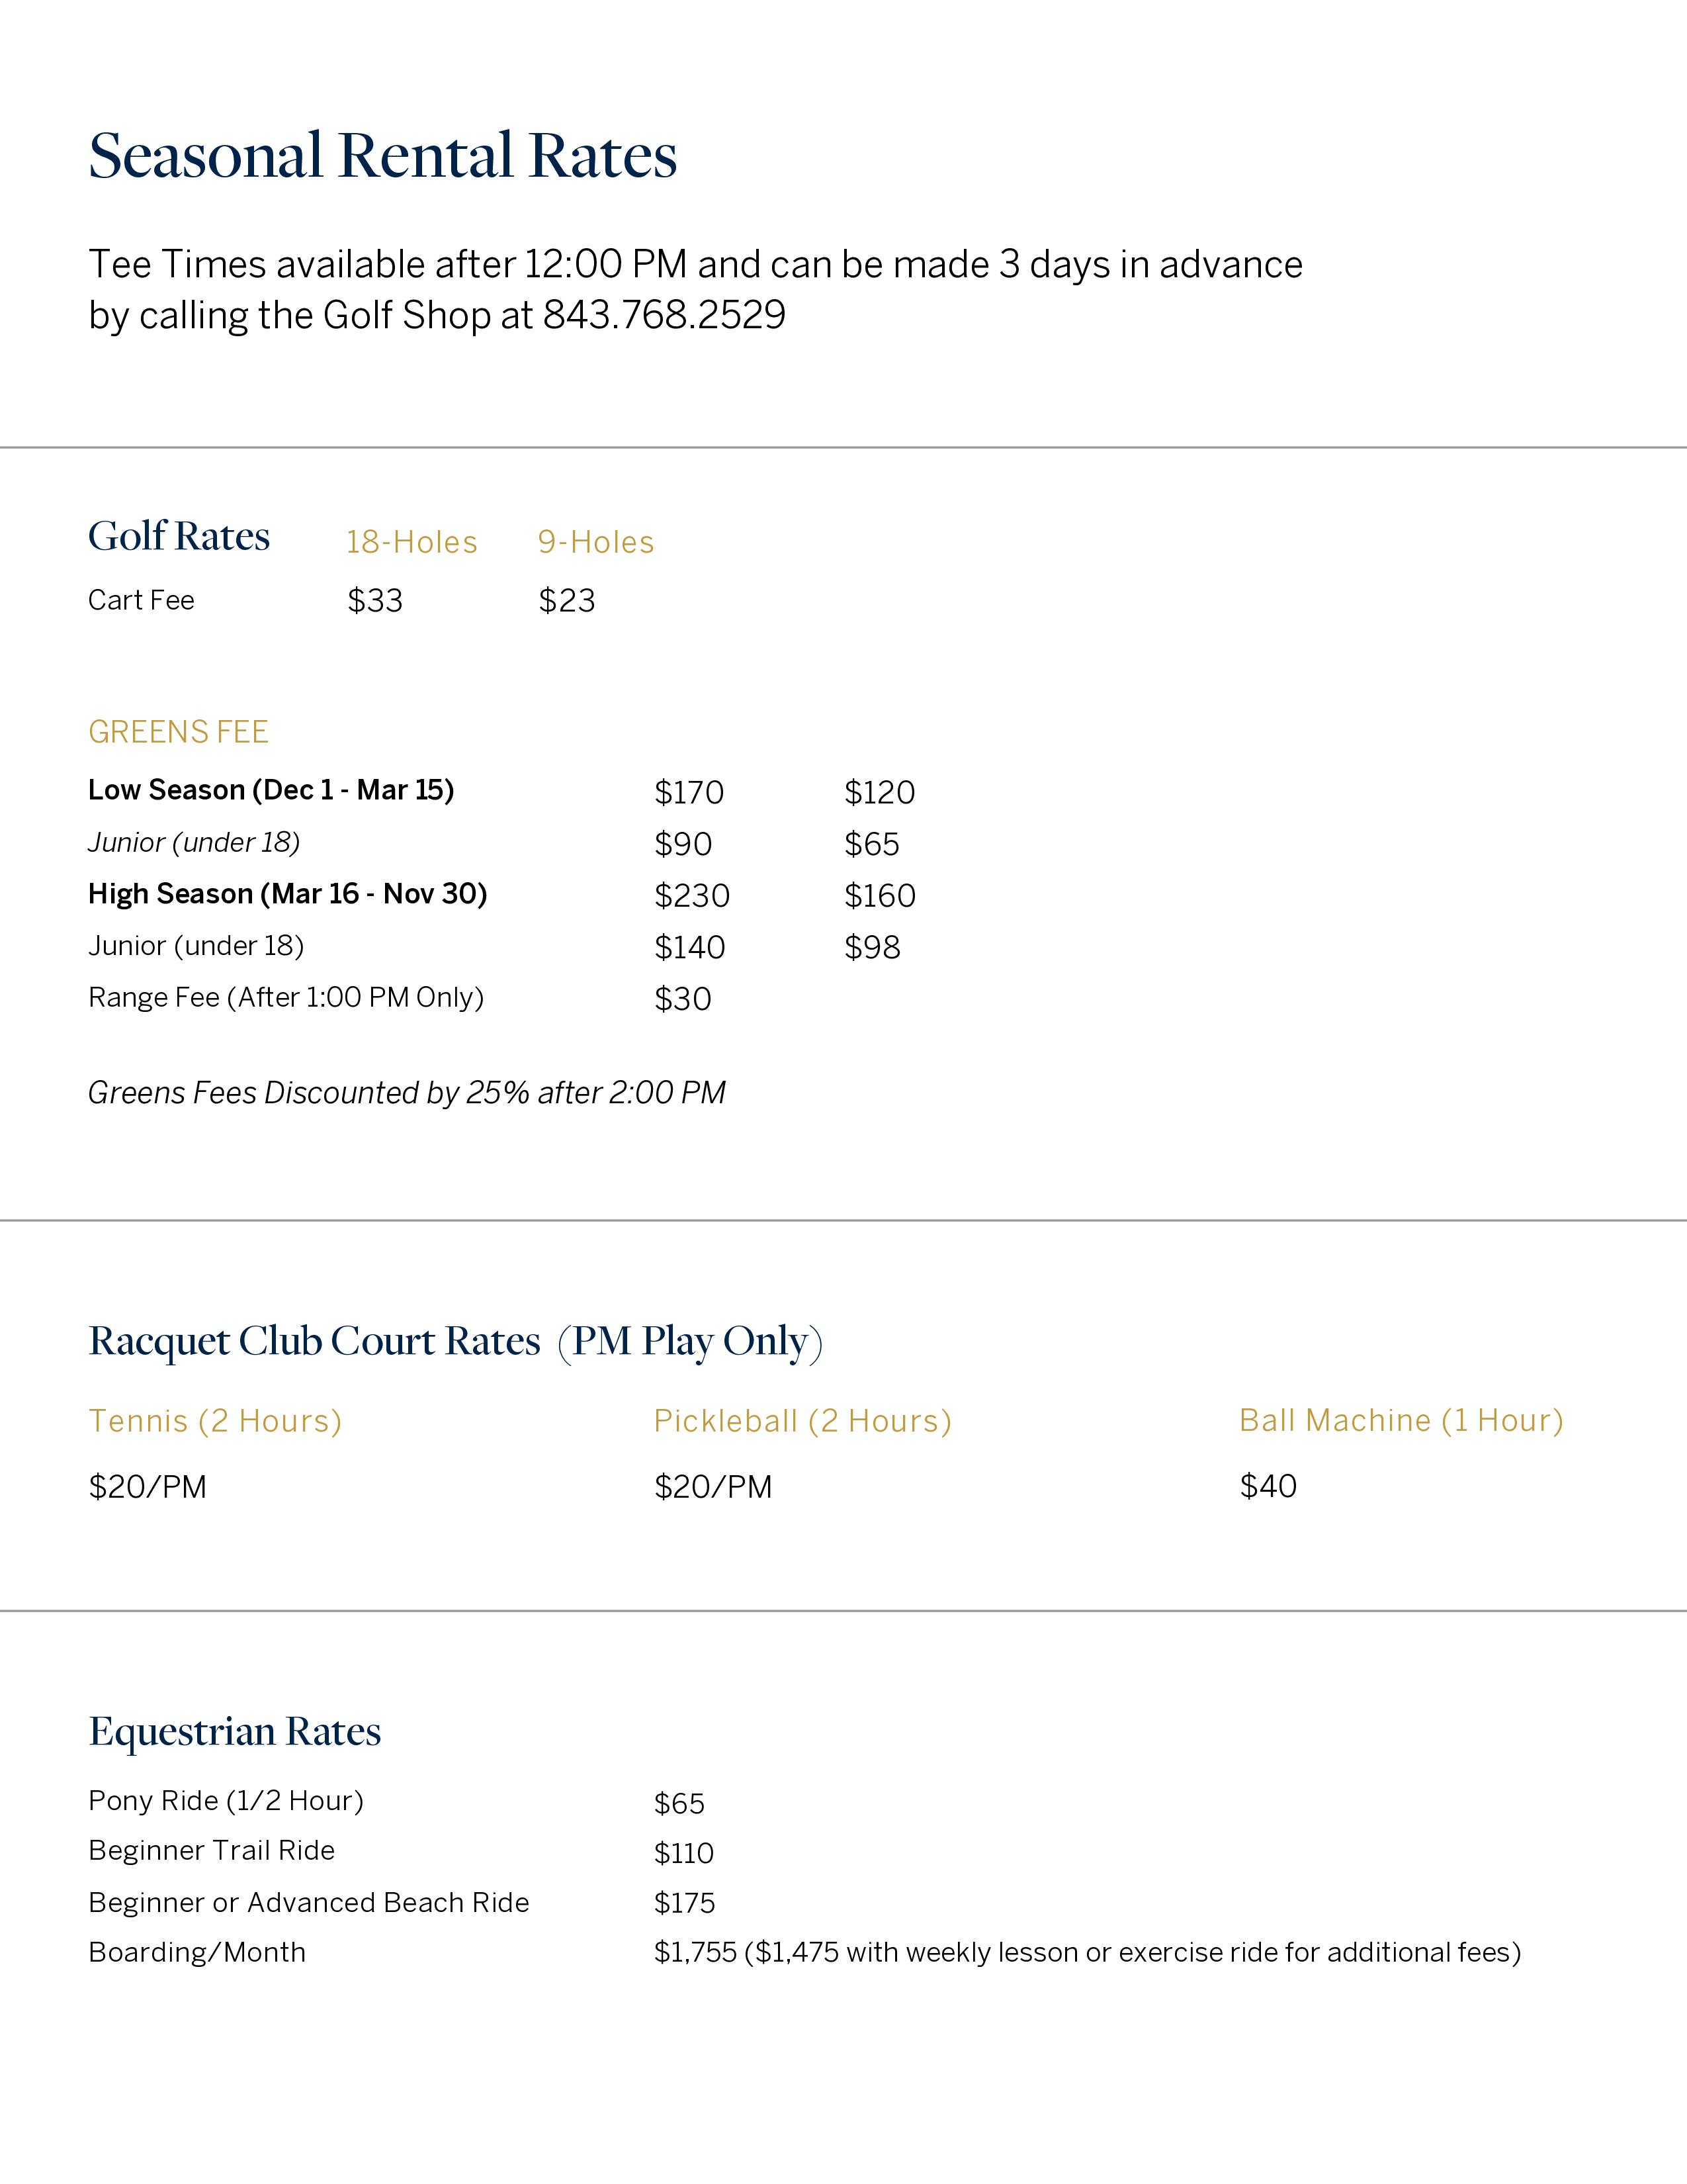Click the $33 cart fee price

point(374,601)
